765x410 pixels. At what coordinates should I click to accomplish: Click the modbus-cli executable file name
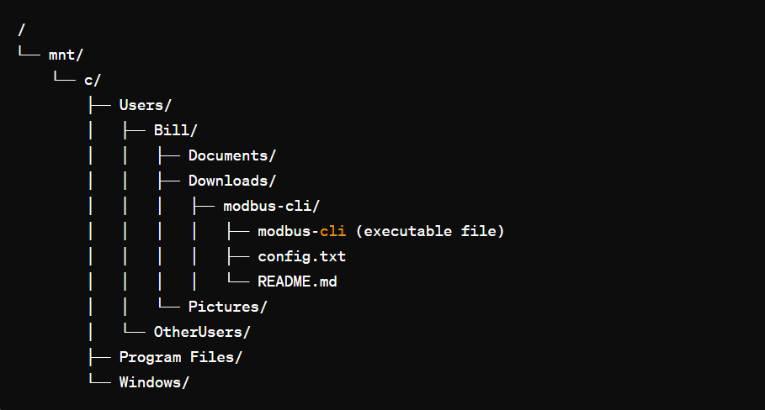pos(301,231)
